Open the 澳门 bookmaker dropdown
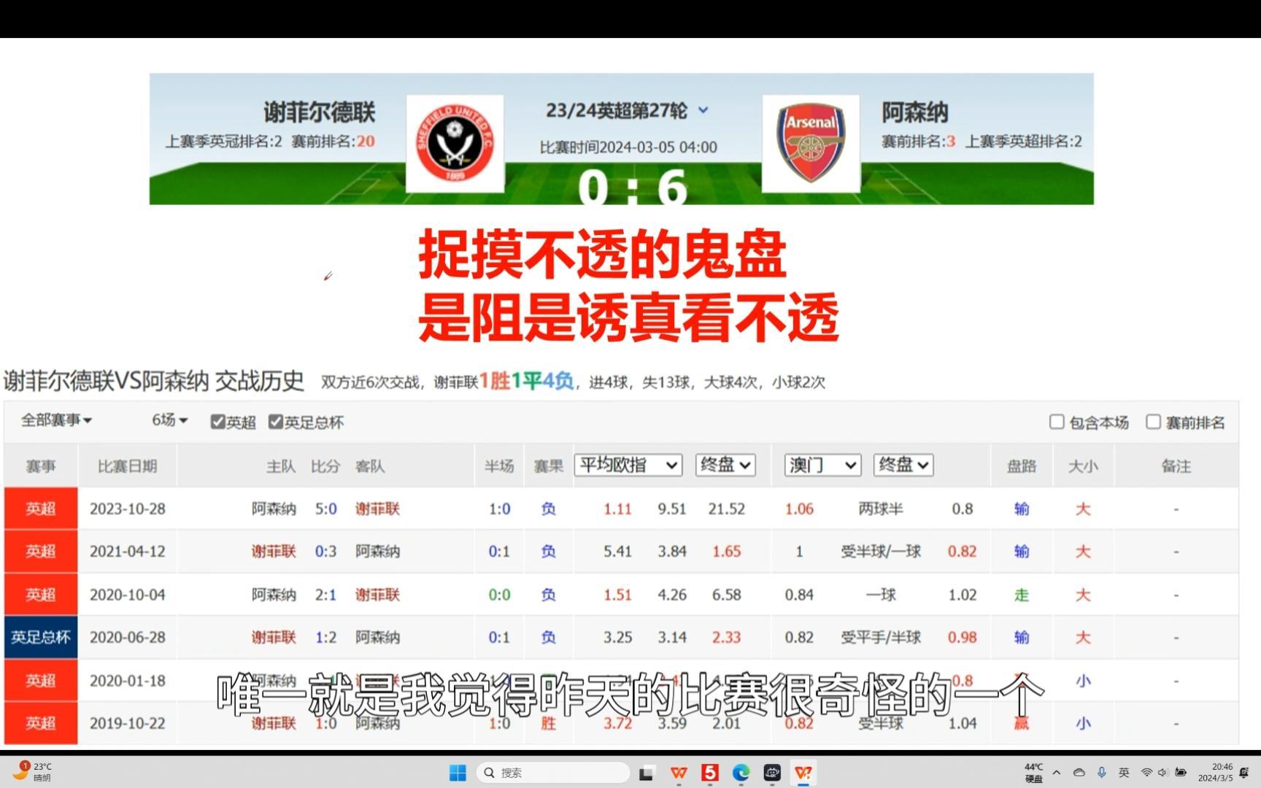This screenshot has height=788, width=1261. click(x=823, y=465)
